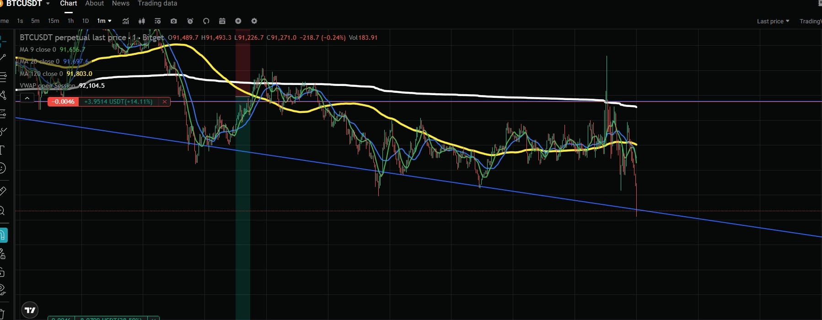Open chart settings via the gear icon
Image resolution: width=822 pixels, height=320 pixels.
click(254, 21)
